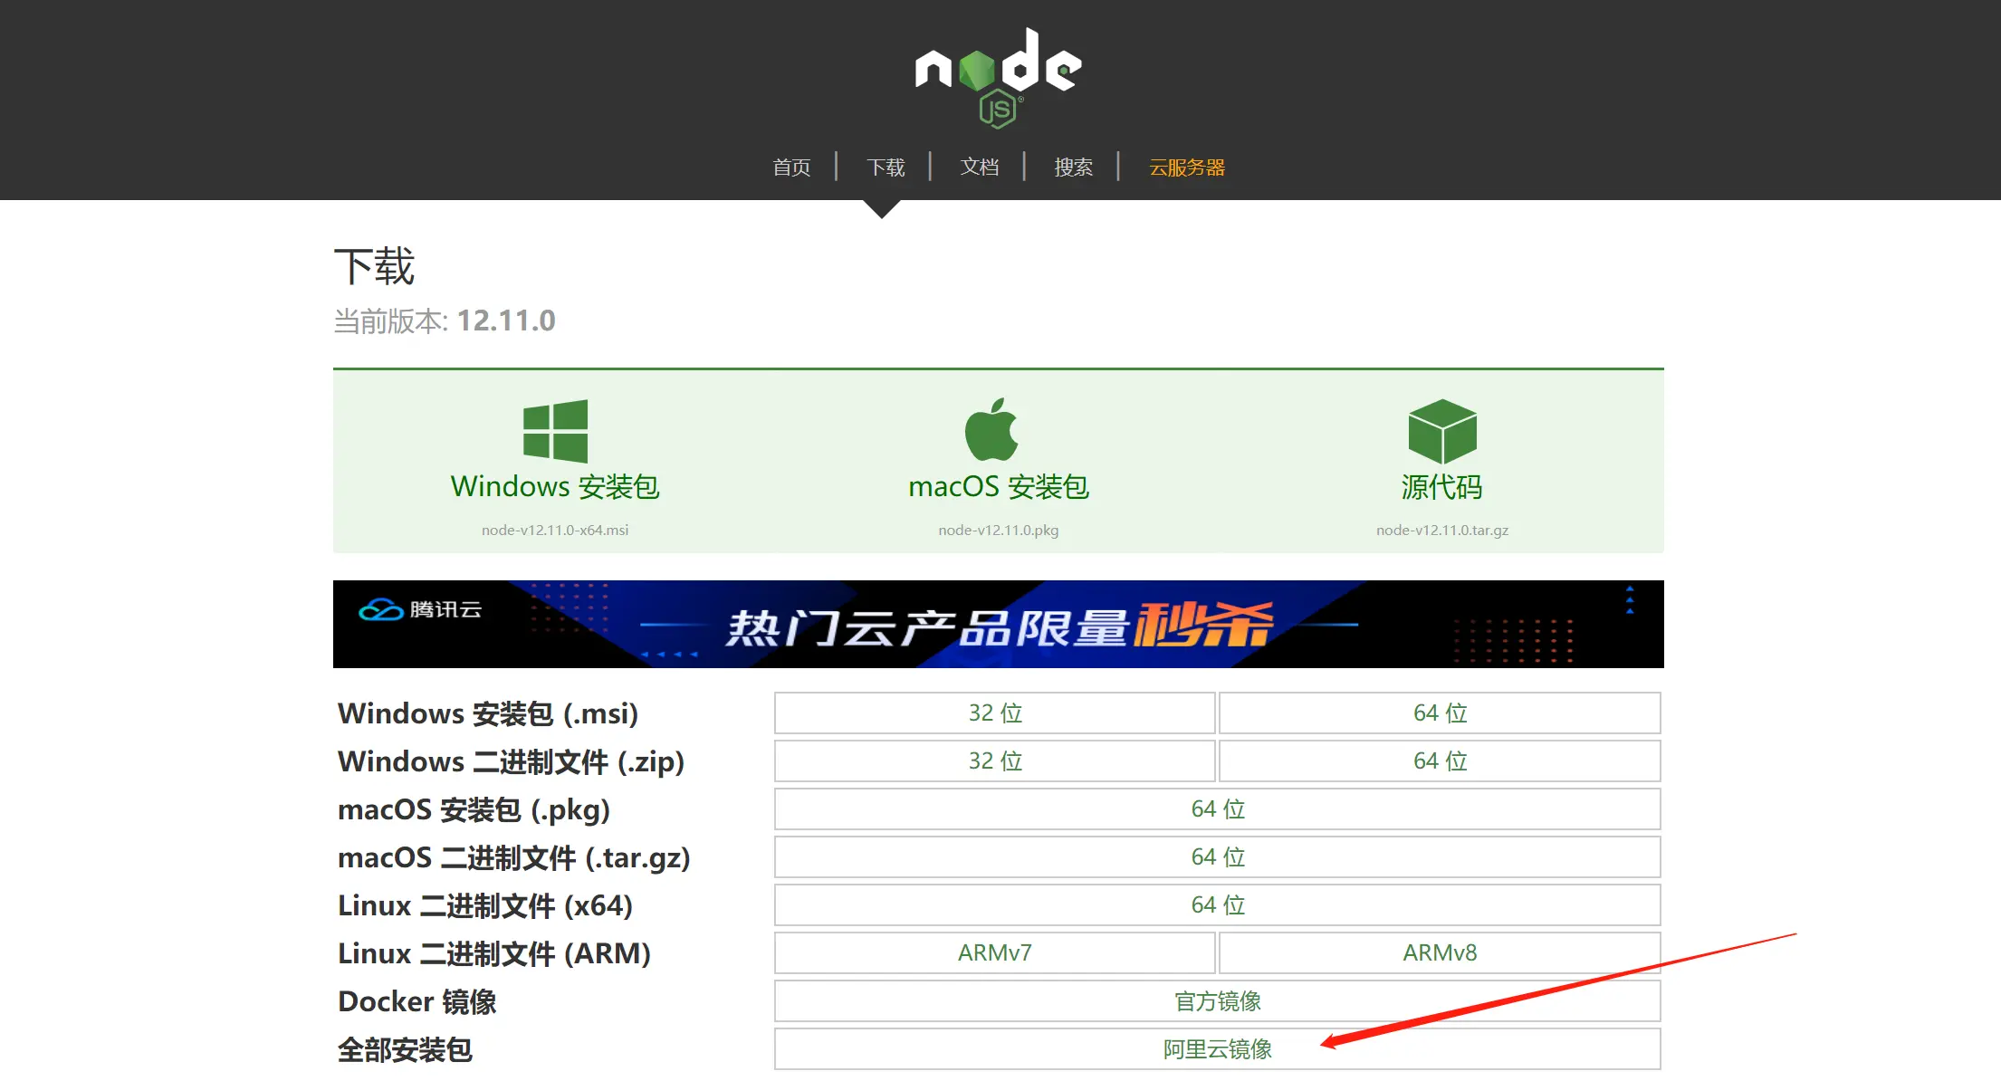This screenshot has height=1081, width=2001.
Task: Click the Tencent Cloud flash-sale ad banner
Action: 998,625
